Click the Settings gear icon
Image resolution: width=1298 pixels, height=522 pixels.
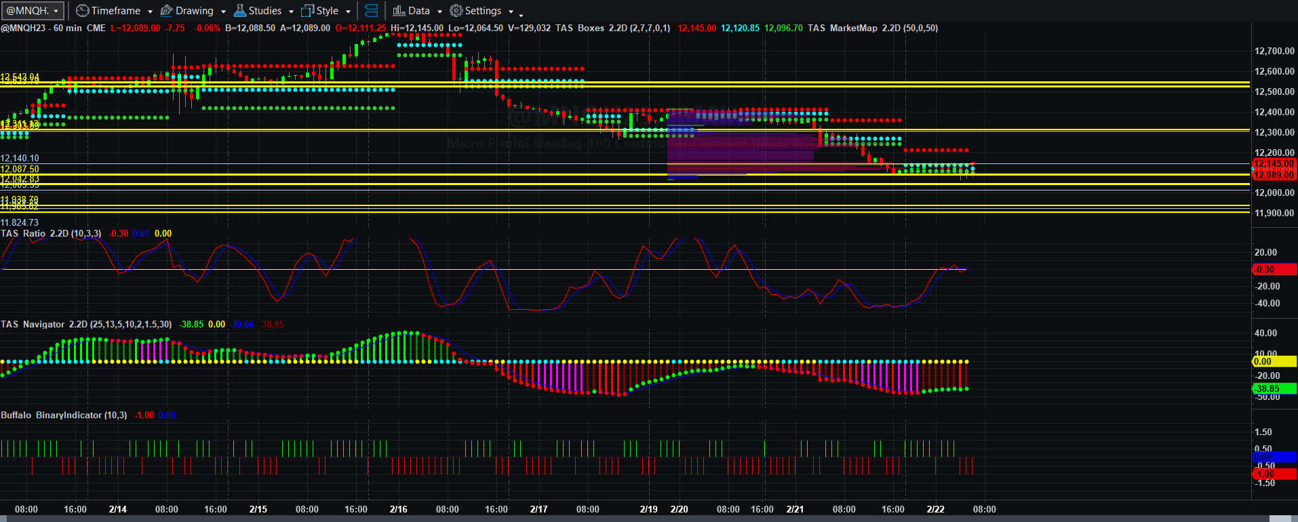point(456,11)
